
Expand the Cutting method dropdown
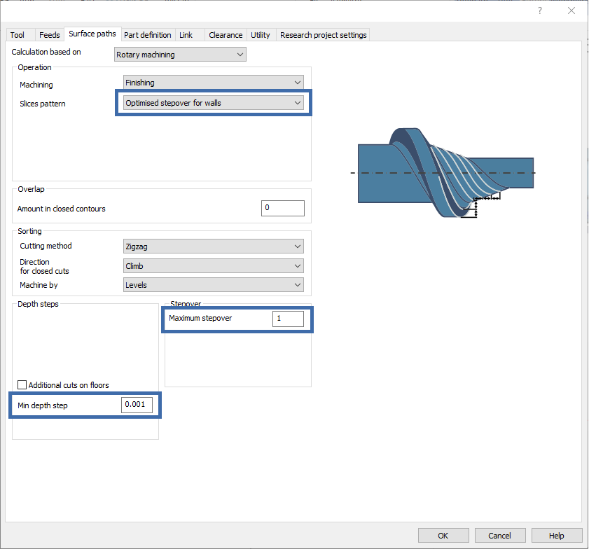(x=213, y=246)
